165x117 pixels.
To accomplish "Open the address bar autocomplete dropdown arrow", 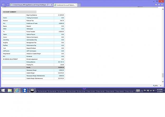I will click(50, 5).
